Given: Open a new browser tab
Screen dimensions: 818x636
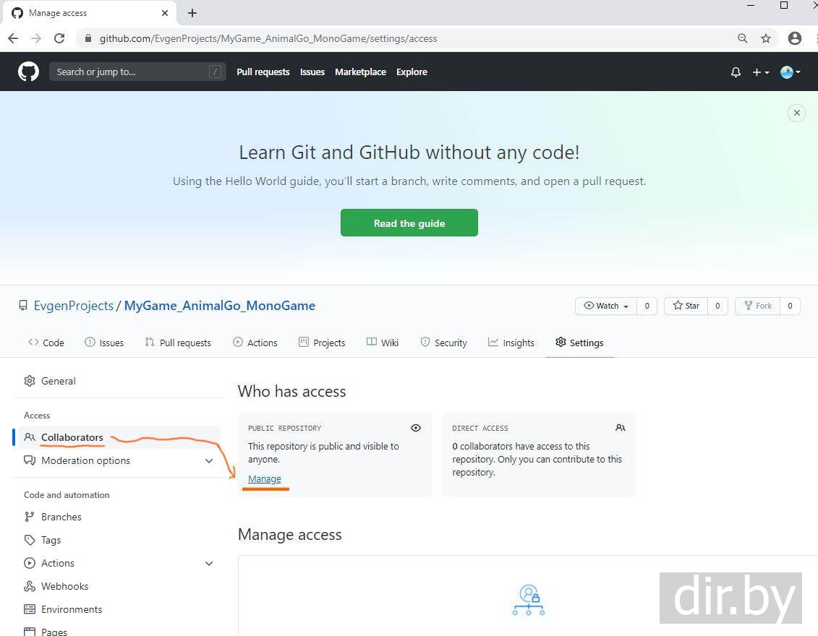Looking at the screenshot, I should [x=192, y=13].
